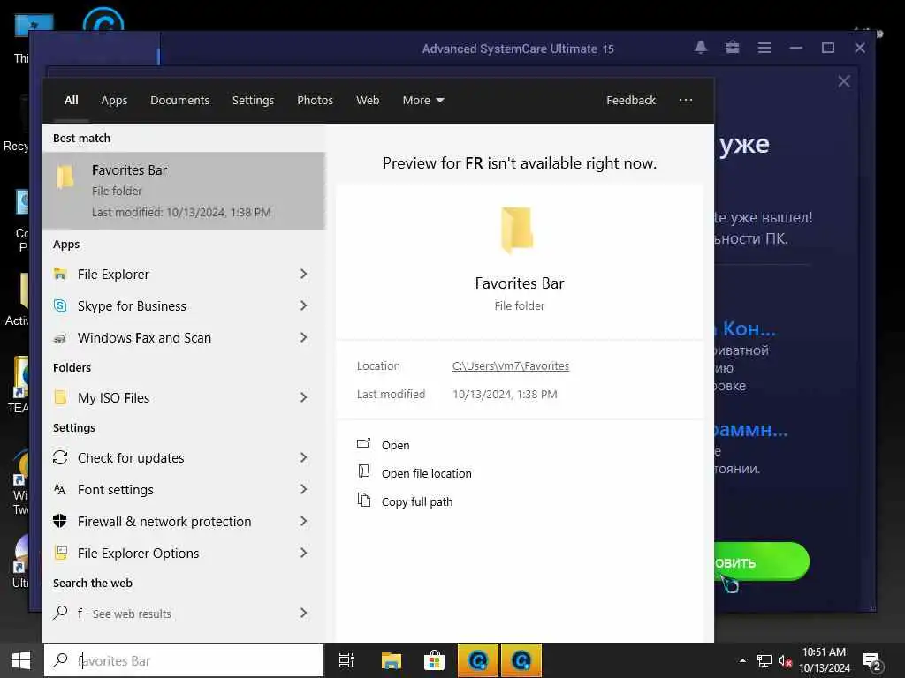This screenshot has height=678, width=905.
Task: Click the Skype for Business icon
Action: (x=60, y=305)
